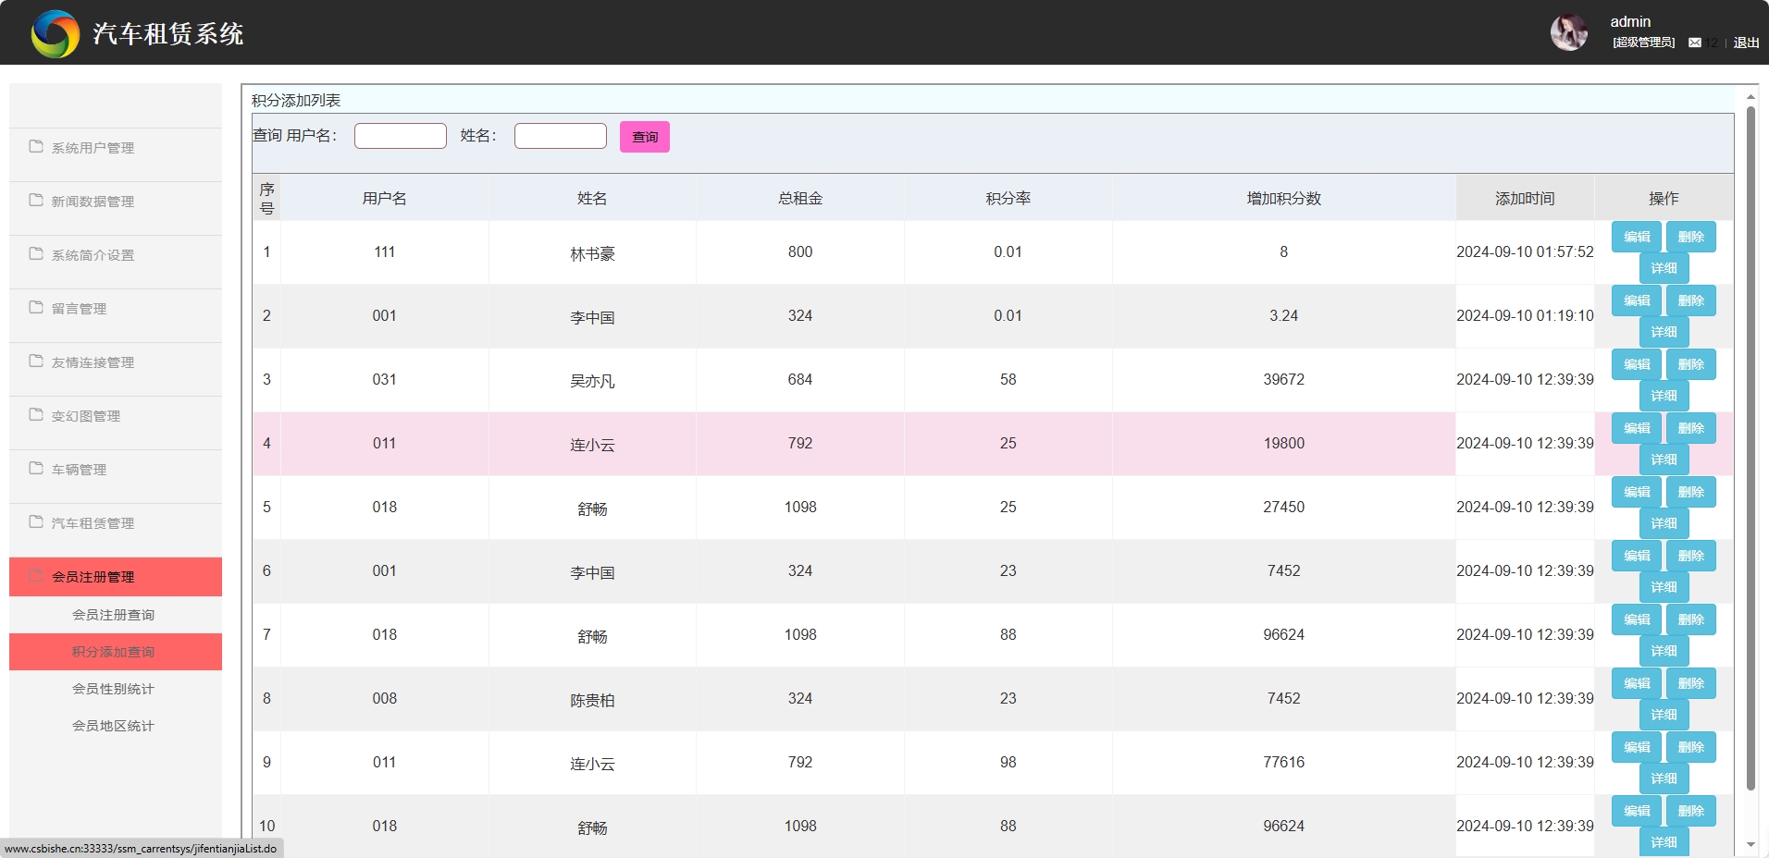Expand the 汽车租赁管理 menu section
1769x858 pixels.
click(x=93, y=523)
